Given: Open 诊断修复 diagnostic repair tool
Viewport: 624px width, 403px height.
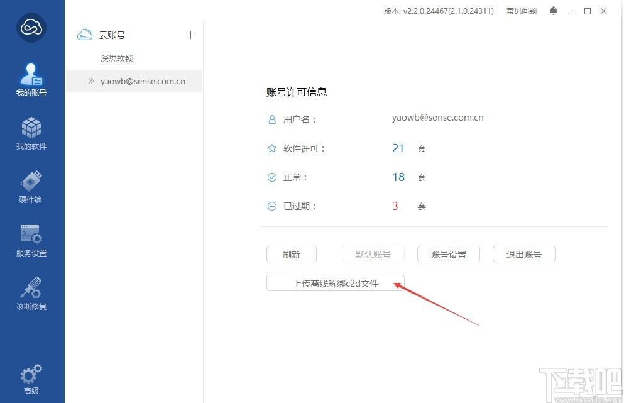Looking at the screenshot, I should 31,294.
